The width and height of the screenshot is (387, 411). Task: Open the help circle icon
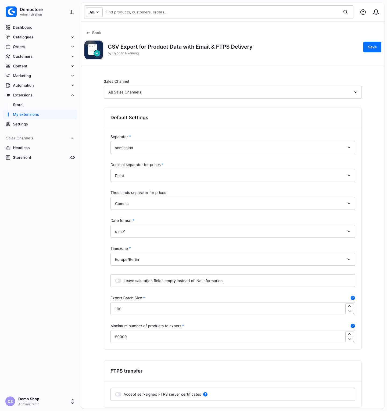pyautogui.click(x=363, y=12)
